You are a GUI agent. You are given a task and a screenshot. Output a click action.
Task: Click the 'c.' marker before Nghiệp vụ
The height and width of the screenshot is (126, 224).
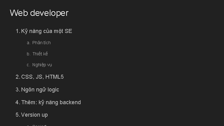point(28,65)
